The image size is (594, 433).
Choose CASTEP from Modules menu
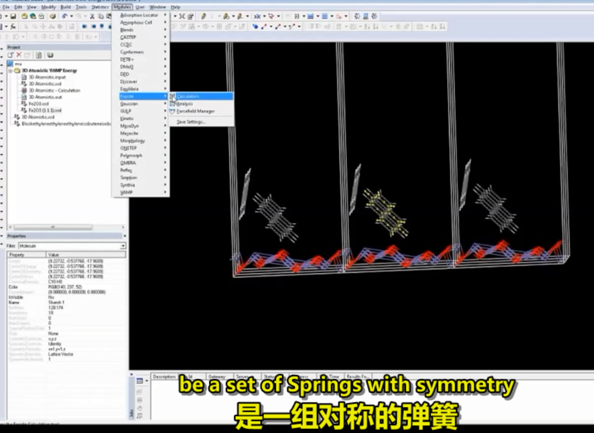pos(140,37)
